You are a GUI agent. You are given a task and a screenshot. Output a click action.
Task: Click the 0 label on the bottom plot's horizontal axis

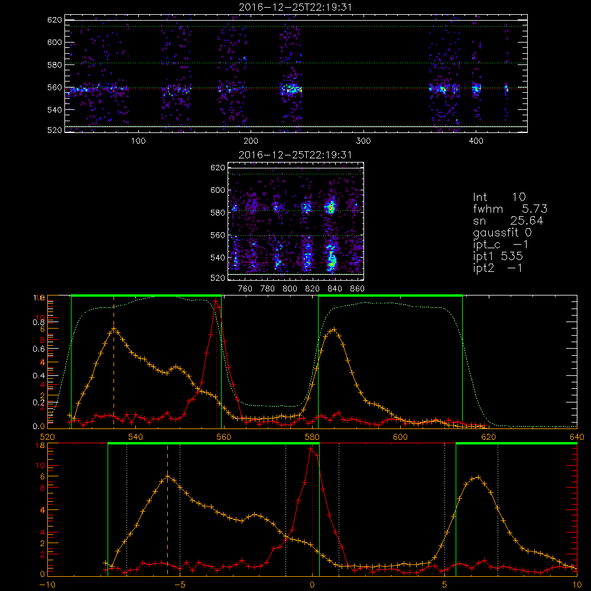click(312, 584)
